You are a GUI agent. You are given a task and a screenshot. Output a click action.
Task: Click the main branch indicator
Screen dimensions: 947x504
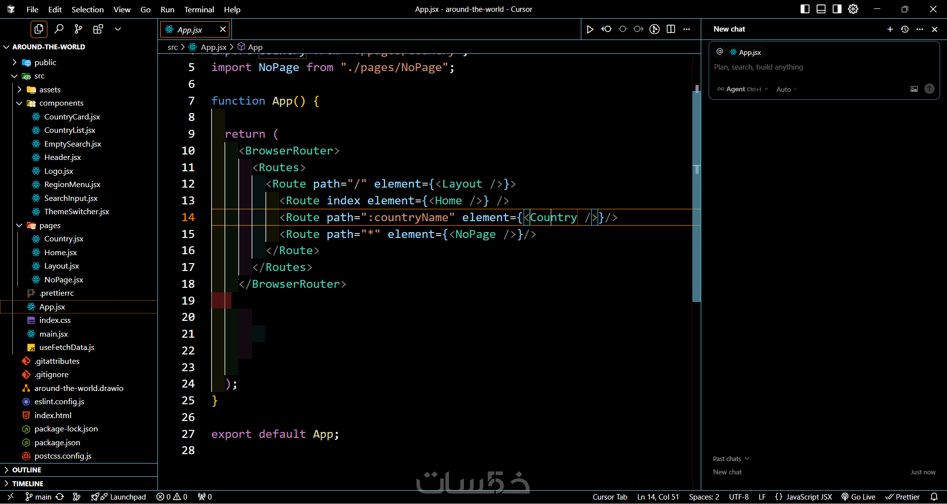tap(38, 497)
